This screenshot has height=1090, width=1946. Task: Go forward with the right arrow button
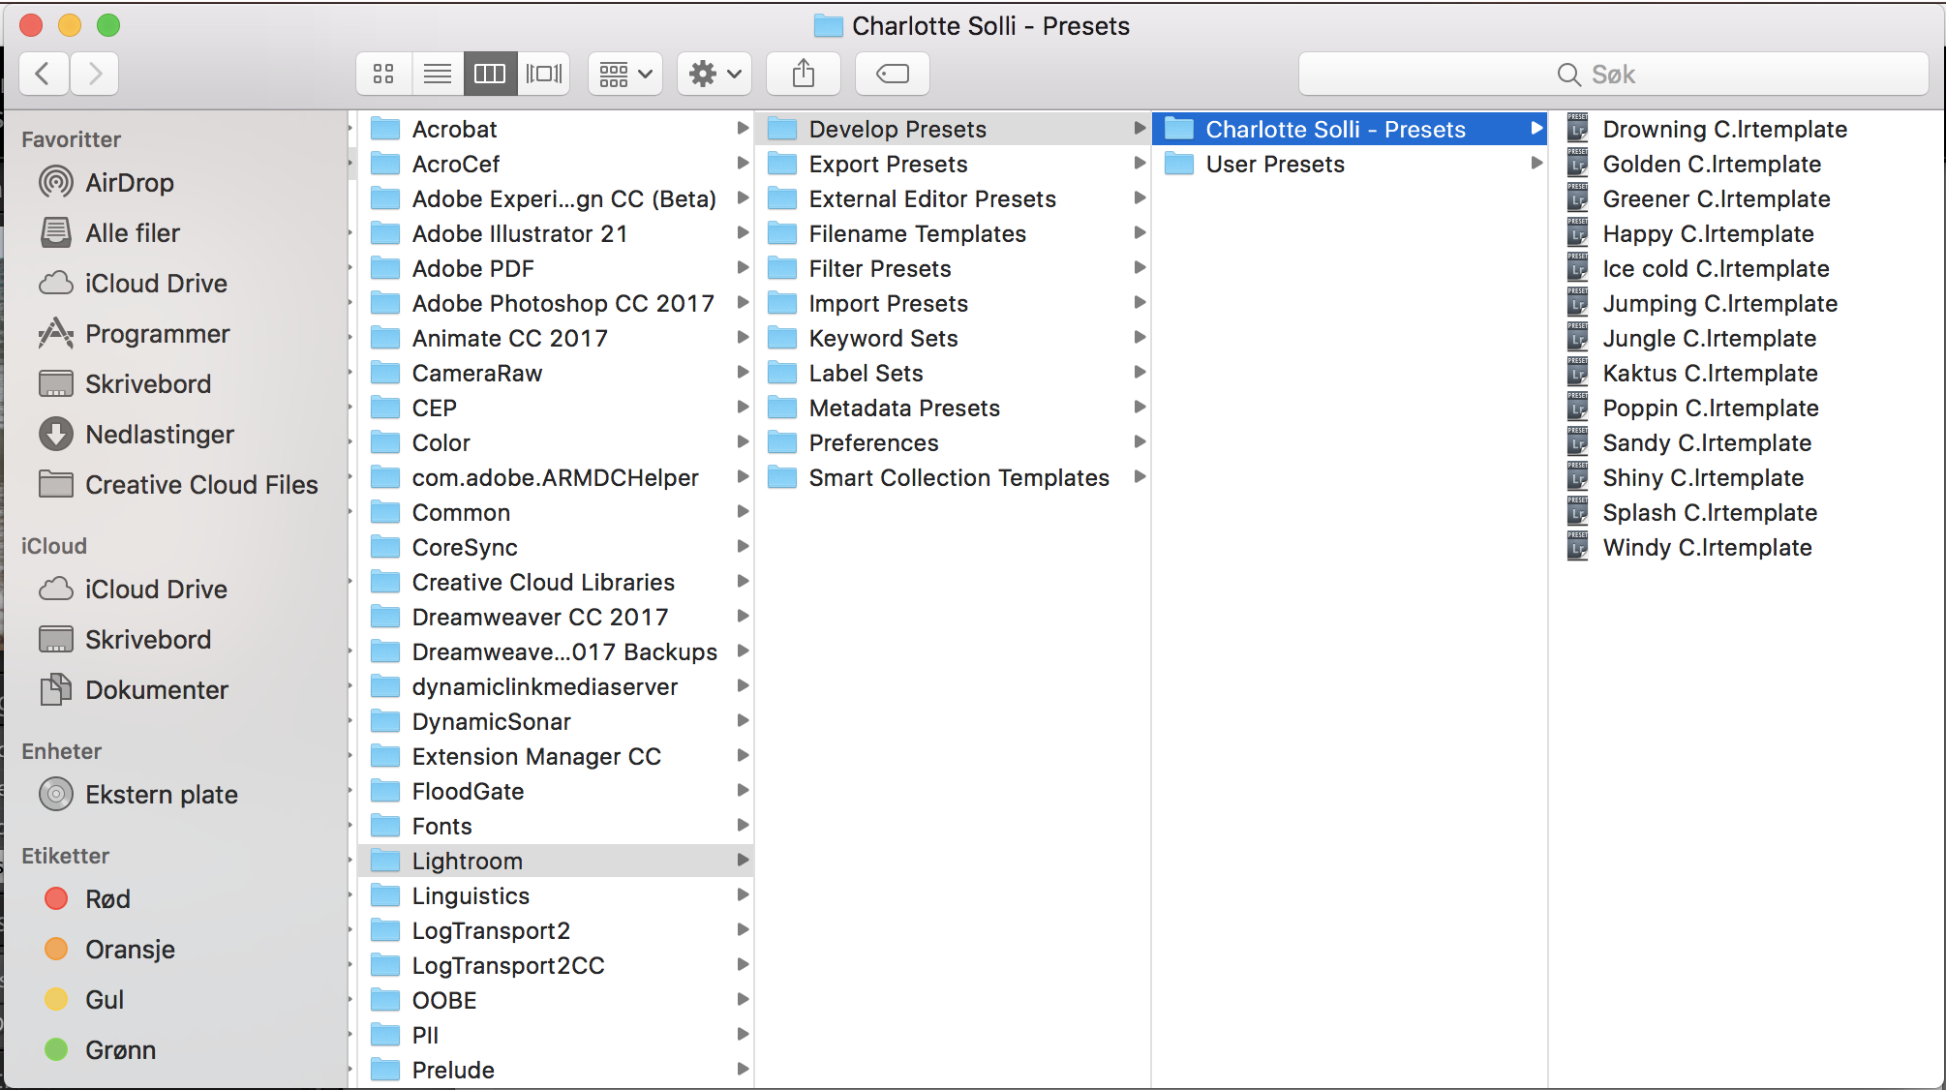[94, 74]
